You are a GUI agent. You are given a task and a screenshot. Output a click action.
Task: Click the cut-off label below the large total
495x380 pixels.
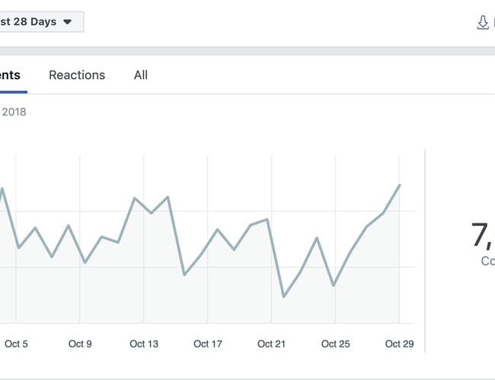coord(487,261)
